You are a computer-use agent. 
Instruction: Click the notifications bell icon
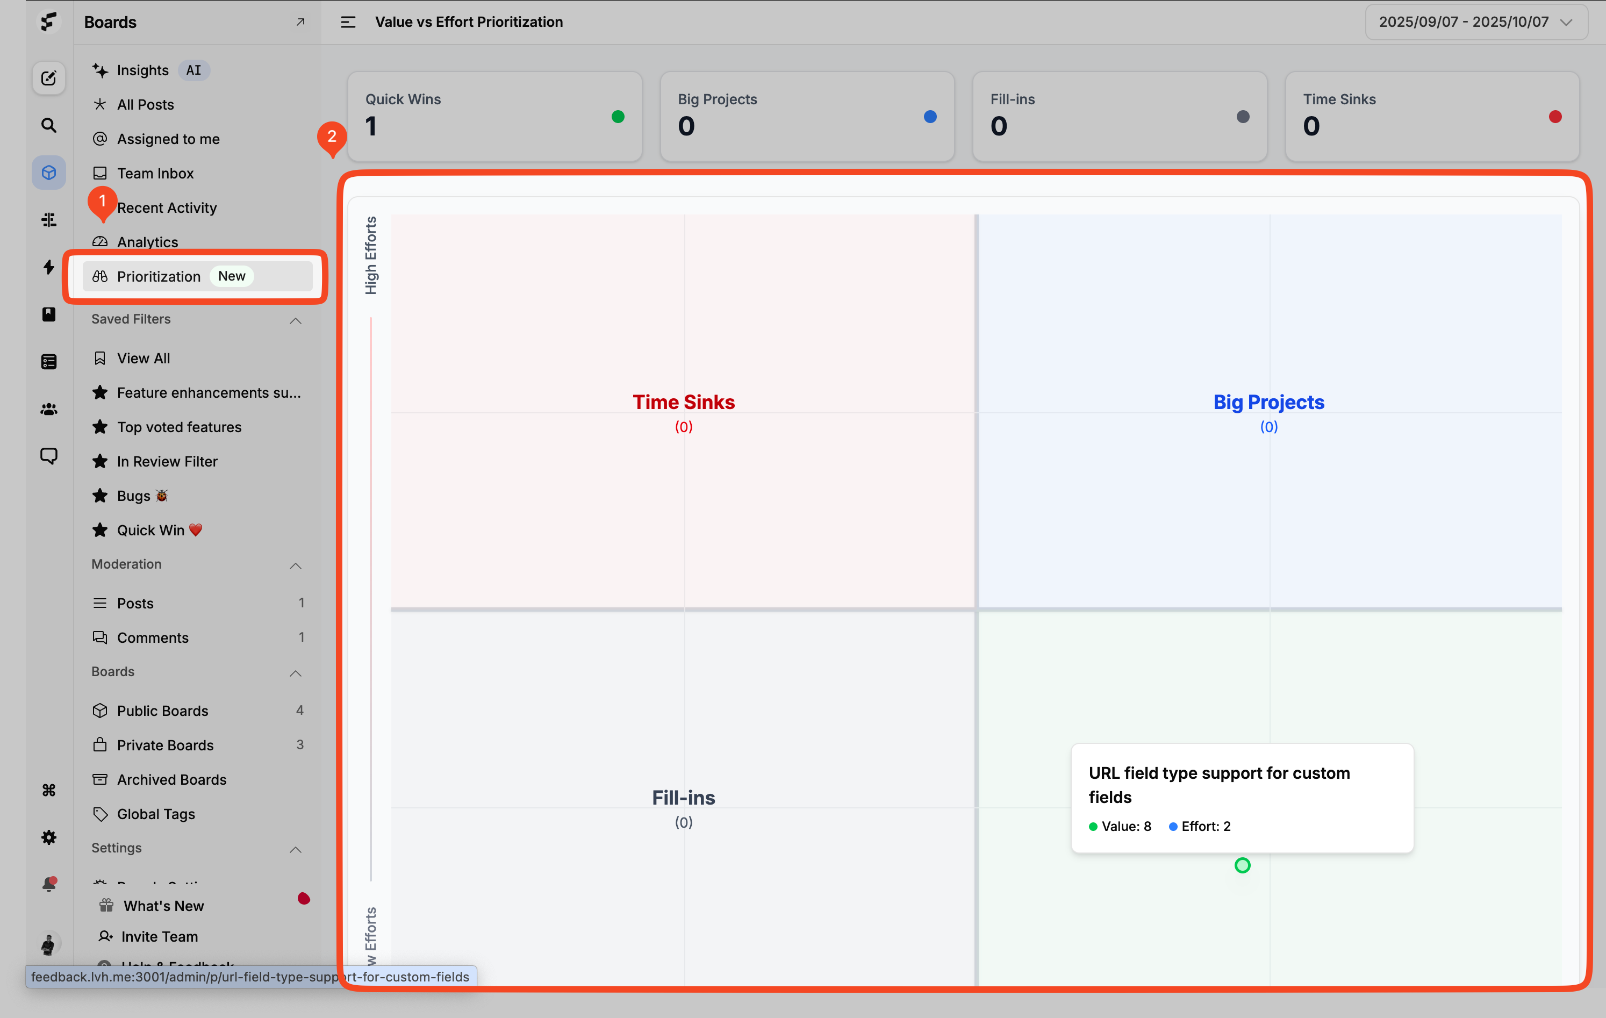[49, 885]
